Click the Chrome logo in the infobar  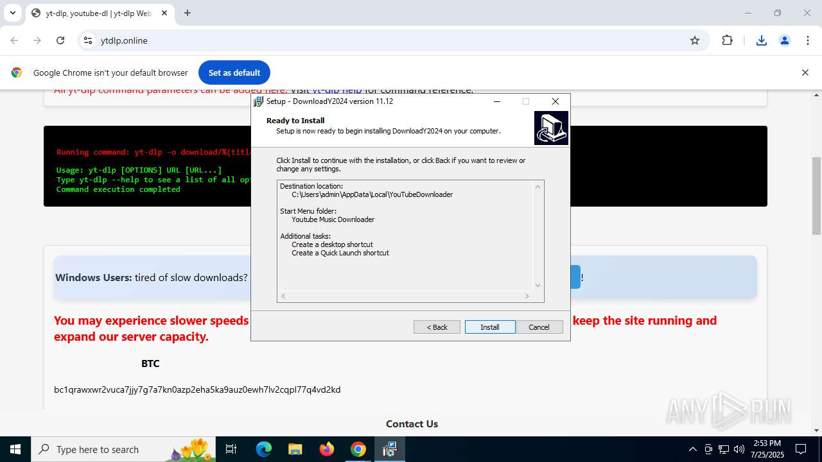click(x=17, y=73)
